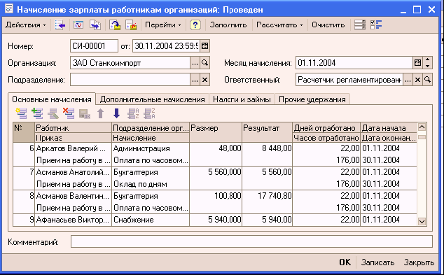Clear the Ответственный field with X

417,80
